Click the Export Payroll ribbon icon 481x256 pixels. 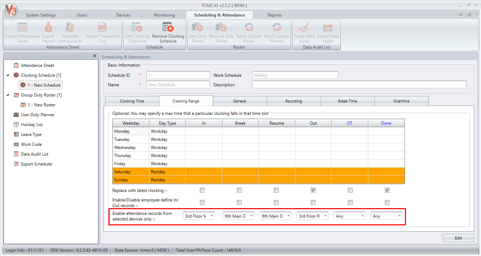point(48,27)
